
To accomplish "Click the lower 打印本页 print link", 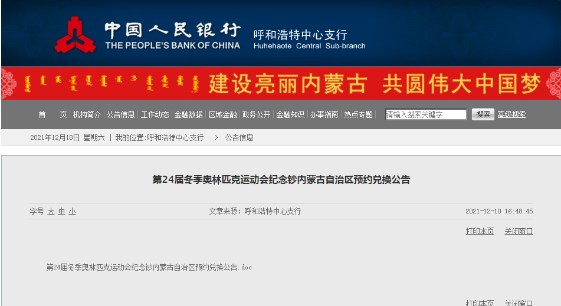I will click(x=480, y=302).
